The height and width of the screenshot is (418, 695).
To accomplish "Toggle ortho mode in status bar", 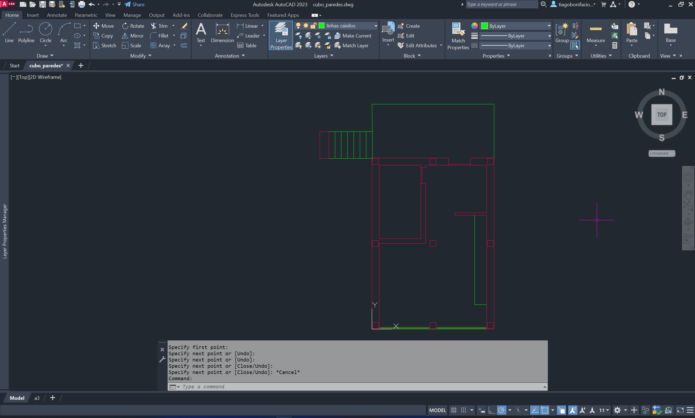I will tap(491, 410).
